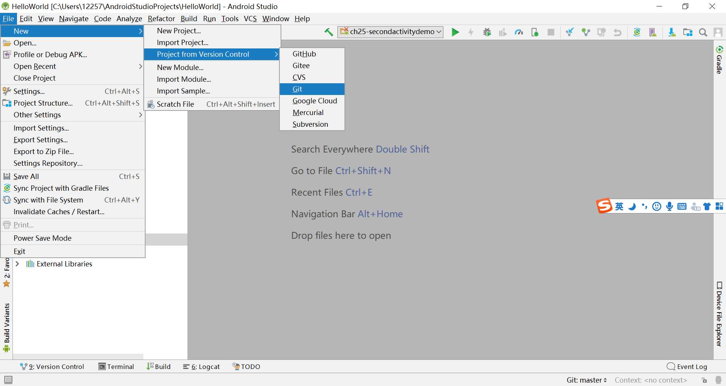Click the Sogou microphone voice input icon
726x386 pixels.
pos(669,206)
